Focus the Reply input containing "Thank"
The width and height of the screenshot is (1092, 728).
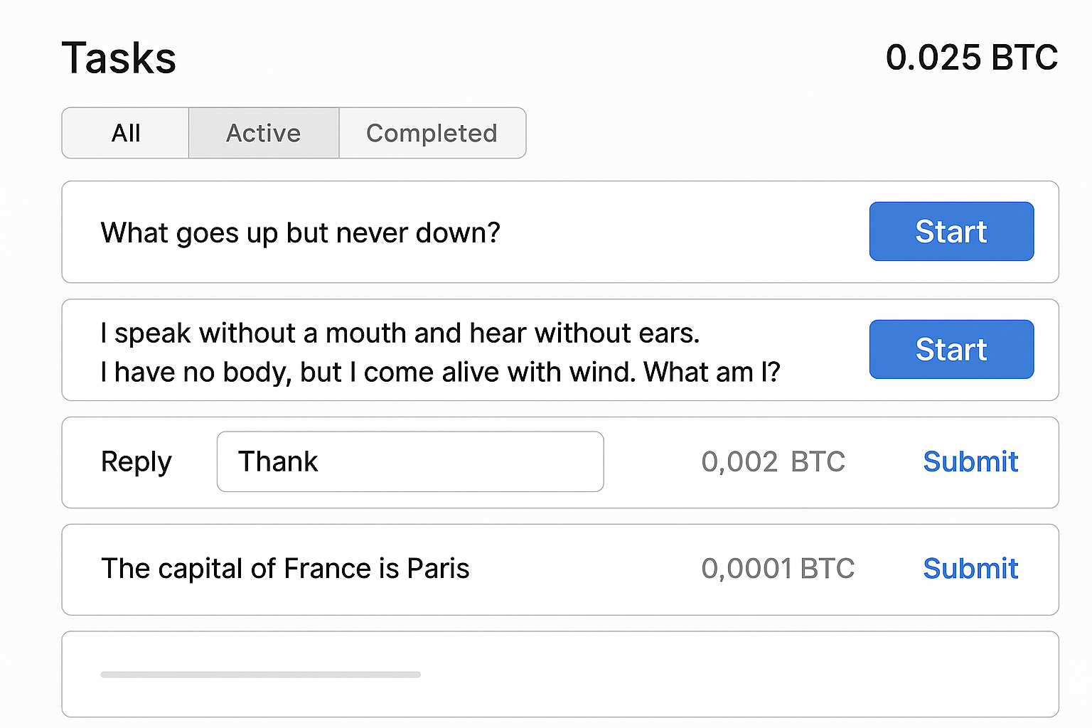pos(410,461)
